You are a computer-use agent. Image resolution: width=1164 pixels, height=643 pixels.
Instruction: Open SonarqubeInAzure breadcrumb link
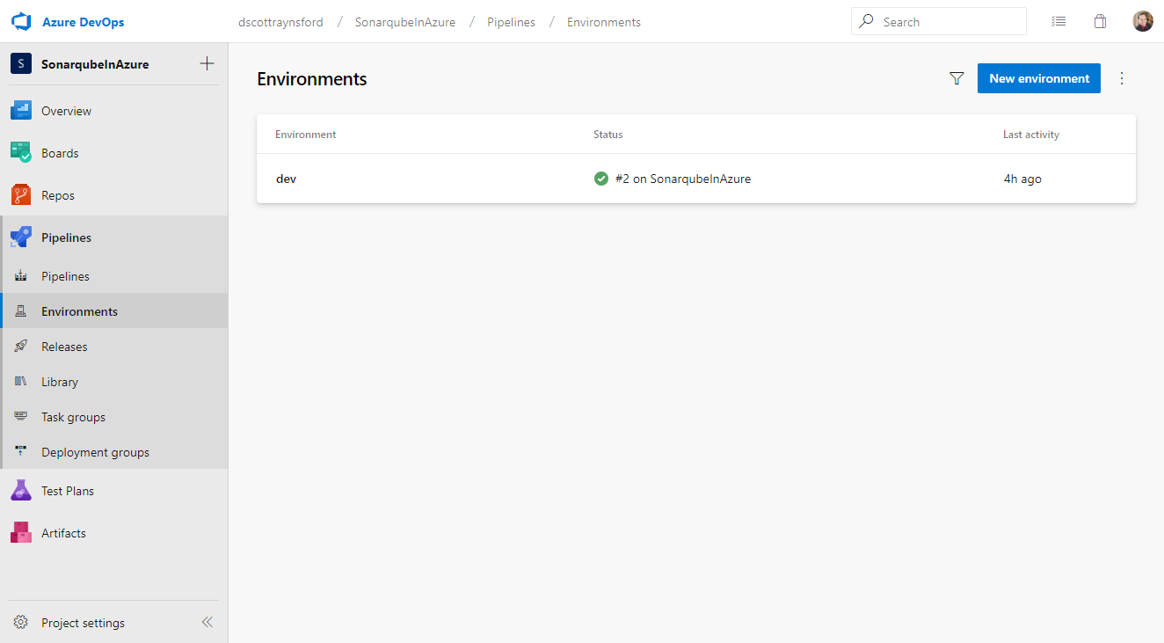(405, 22)
